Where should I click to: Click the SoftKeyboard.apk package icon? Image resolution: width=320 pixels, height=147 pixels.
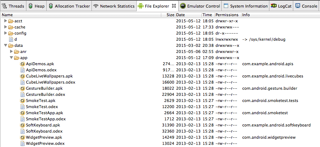tap(22, 125)
